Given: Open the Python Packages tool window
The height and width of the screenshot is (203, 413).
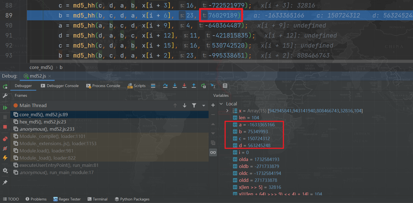Looking at the screenshot, I should 132,199.
